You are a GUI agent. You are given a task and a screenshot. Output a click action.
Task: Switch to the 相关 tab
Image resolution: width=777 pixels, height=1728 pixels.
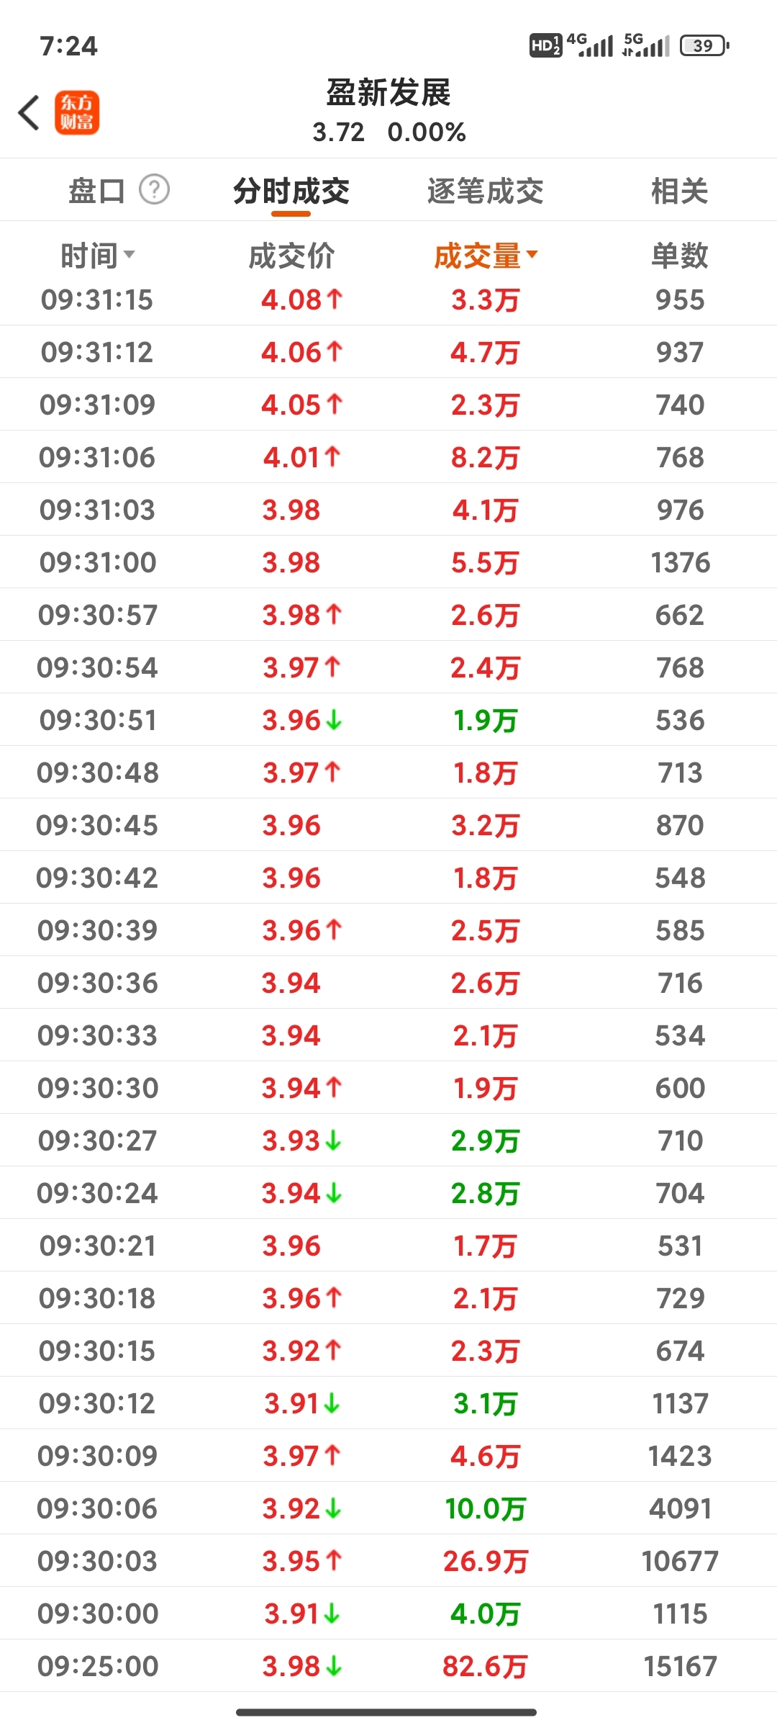click(x=679, y=191)
